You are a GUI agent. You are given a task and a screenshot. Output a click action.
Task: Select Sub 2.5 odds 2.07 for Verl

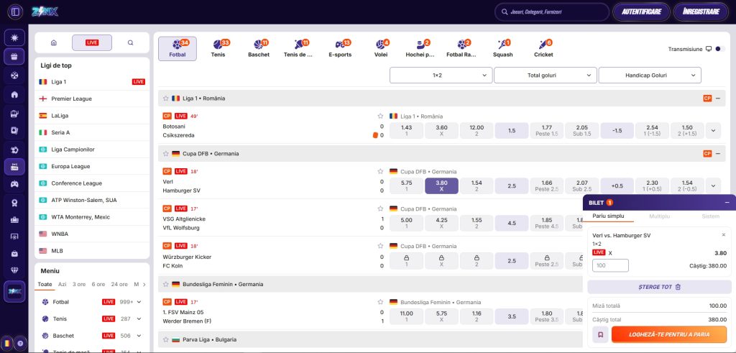click(x=582, y=186)
